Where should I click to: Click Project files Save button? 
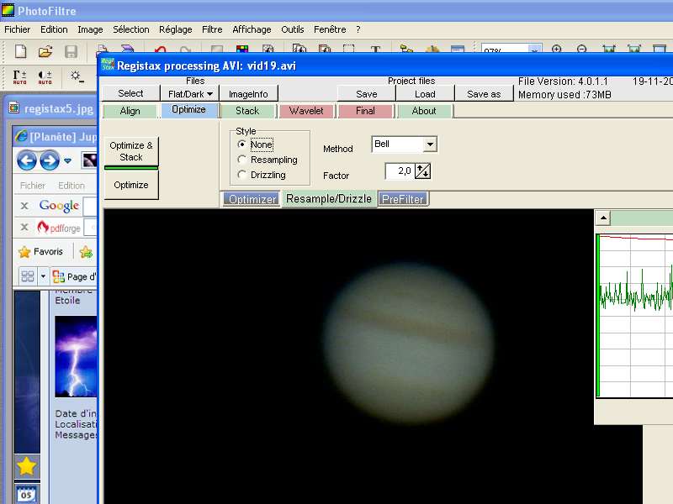367,94
